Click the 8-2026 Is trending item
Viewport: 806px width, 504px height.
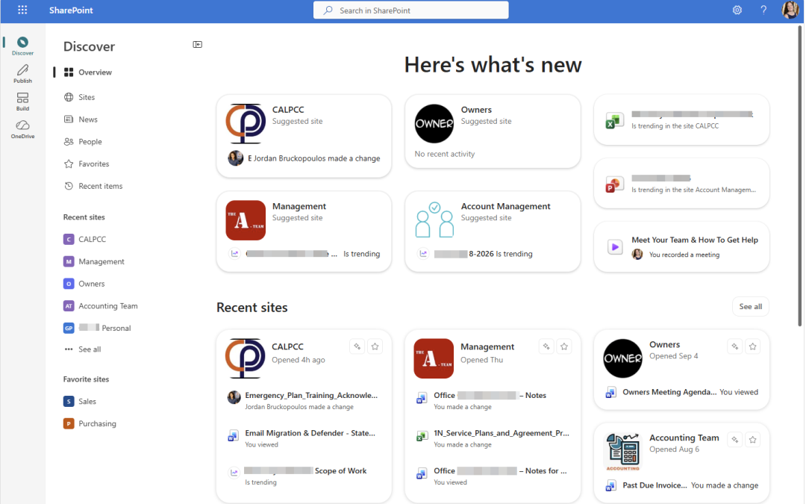tap(483, 254)
